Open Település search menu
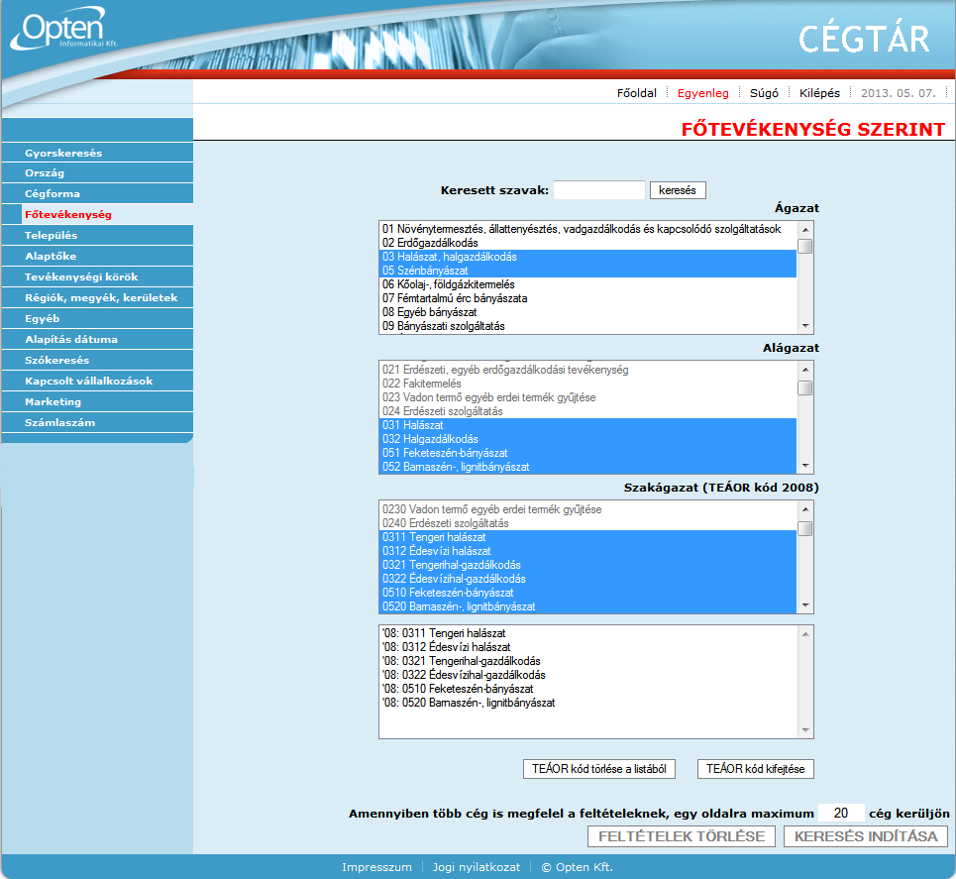 [97, 235]
